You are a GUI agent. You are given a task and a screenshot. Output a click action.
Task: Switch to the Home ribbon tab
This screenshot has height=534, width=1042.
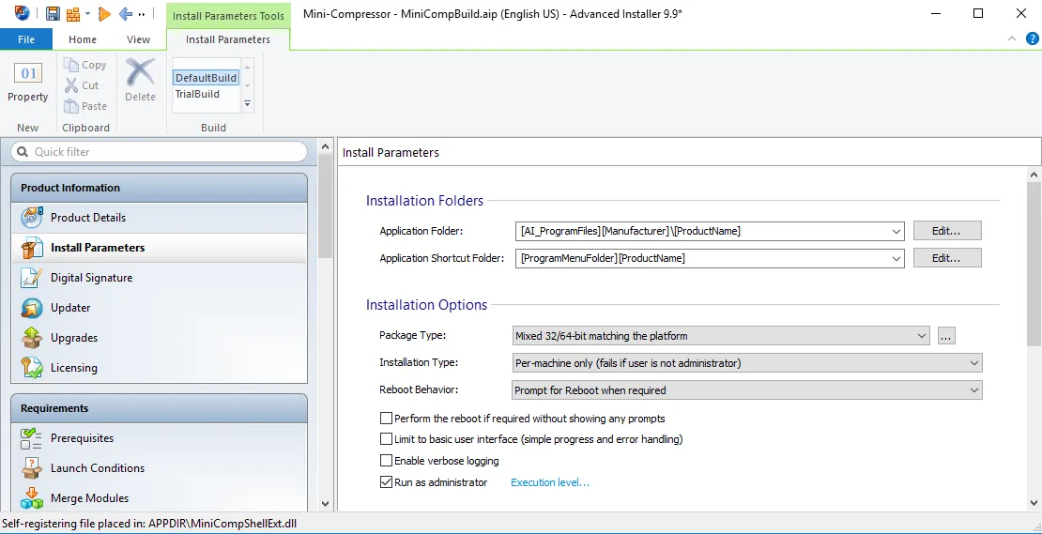[83, 39]
